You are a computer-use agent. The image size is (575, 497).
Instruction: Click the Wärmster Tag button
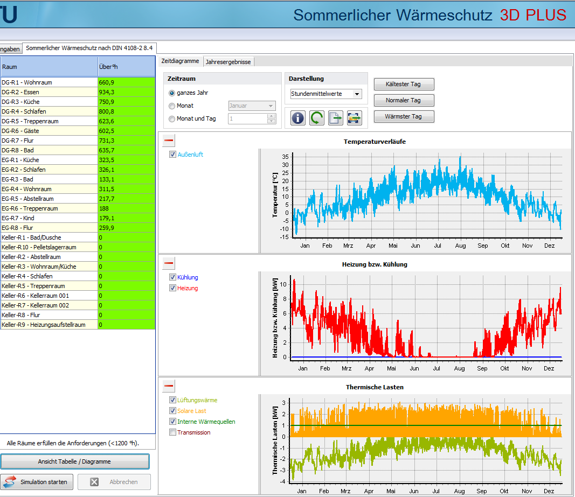[404, 116]
